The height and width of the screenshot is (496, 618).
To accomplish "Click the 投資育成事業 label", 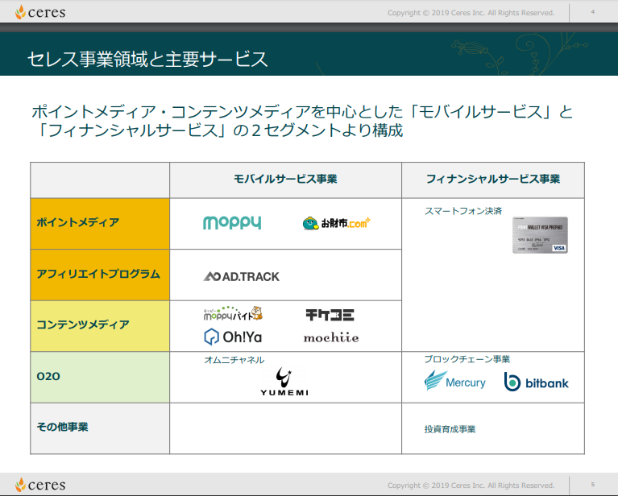I will tap(450, 429).
